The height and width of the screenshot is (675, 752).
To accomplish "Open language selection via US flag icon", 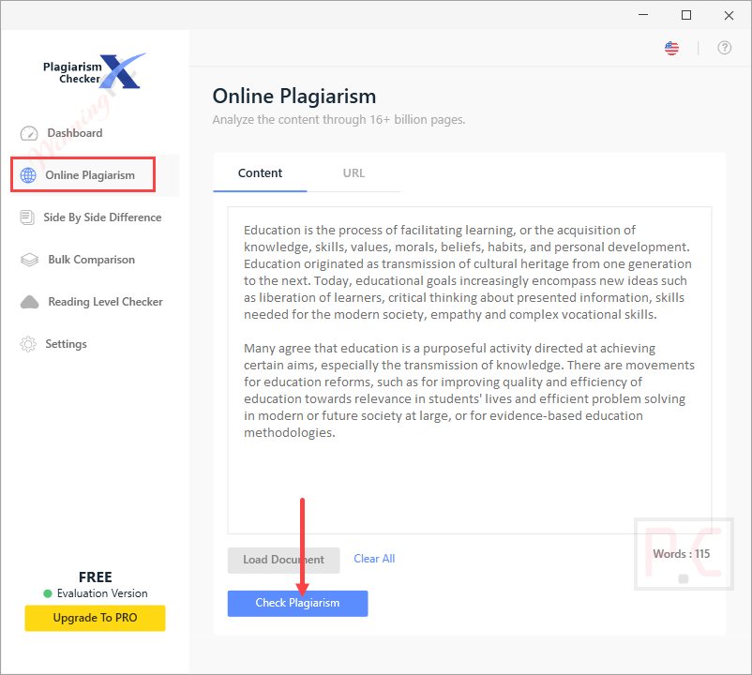I will pyautogui.click(x=671, y=48).
